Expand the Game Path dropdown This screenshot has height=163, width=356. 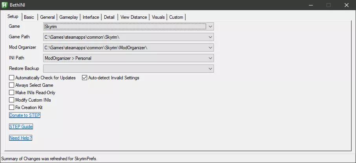128,37
